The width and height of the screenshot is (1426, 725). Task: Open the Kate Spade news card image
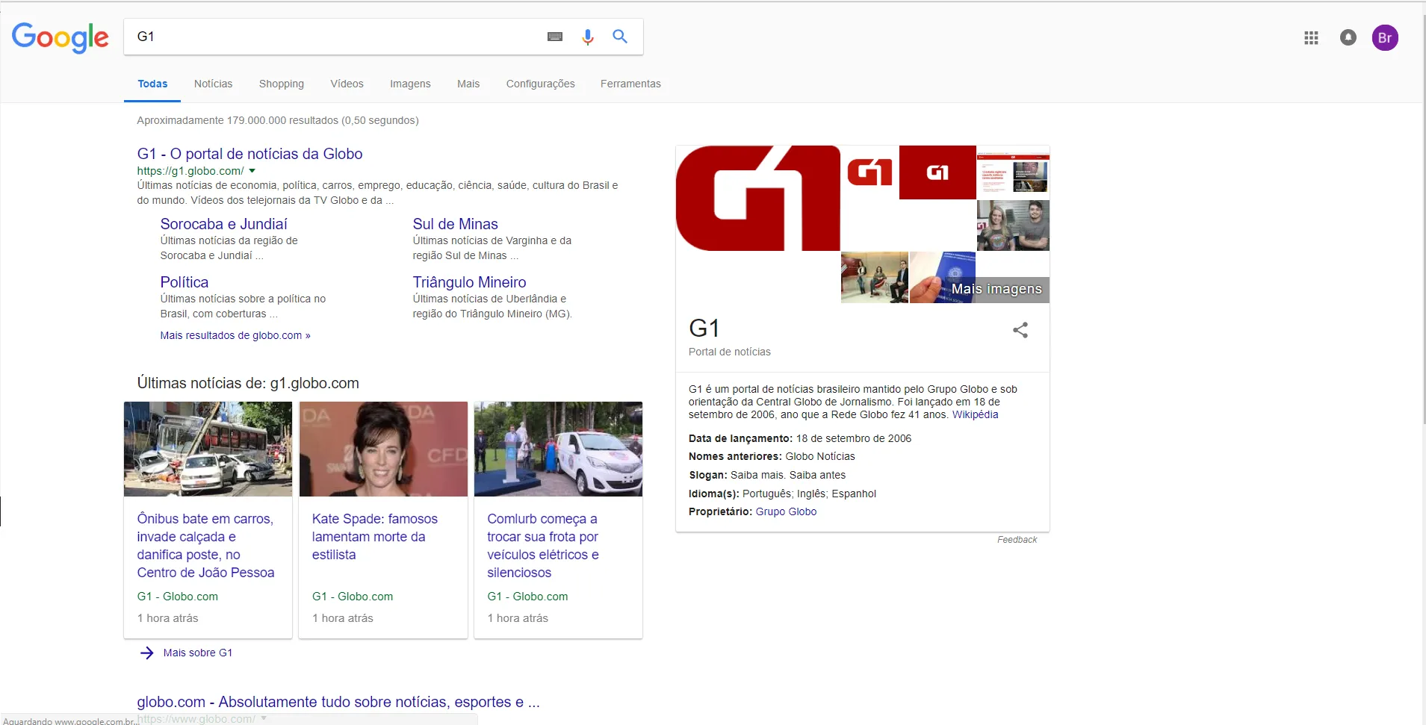click(x=383, y=449)
